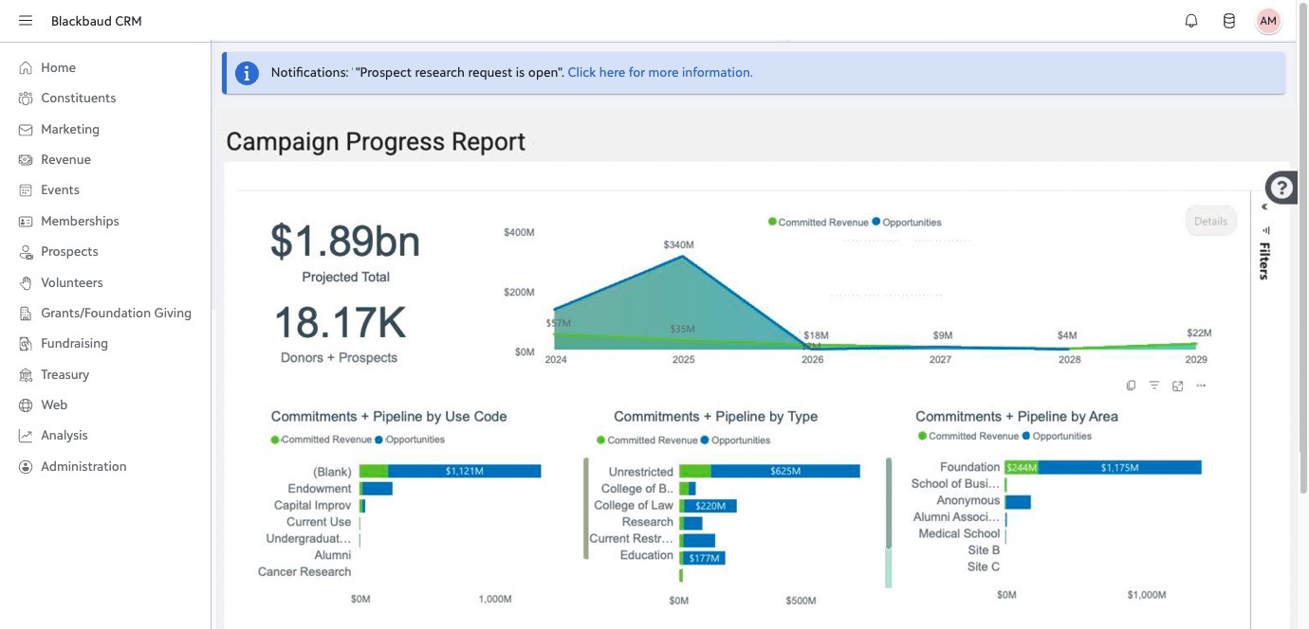This screenshot has width=1309, height=629.
Task: Toggle Opportunities legend in top chart
Action: click(907, 223)
